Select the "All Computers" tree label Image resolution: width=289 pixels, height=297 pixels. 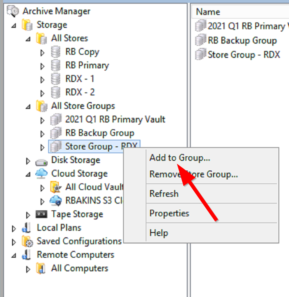point(80,269)
